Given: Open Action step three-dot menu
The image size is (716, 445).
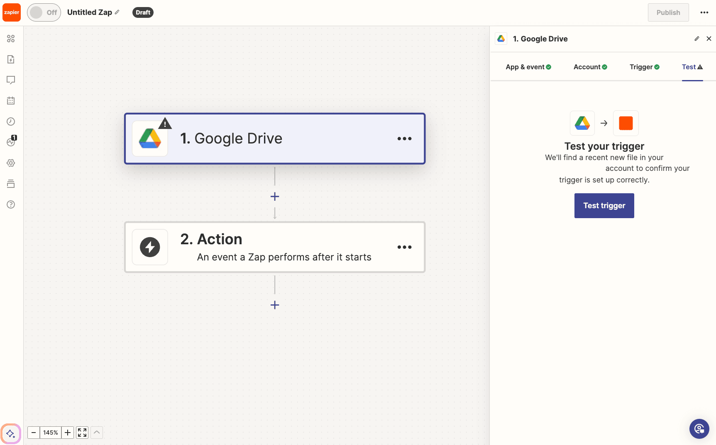Looking at the screenshot, I should 404,247.
